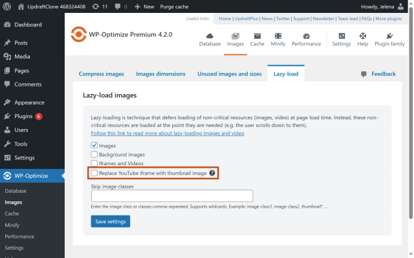Open the Home useful link
The width and height of the screenshot is (414, 258).
pos(224,19)
